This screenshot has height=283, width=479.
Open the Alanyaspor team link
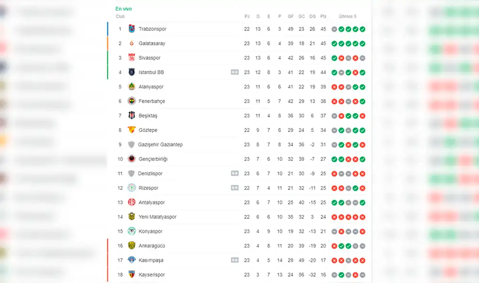[x=151, y=87]
